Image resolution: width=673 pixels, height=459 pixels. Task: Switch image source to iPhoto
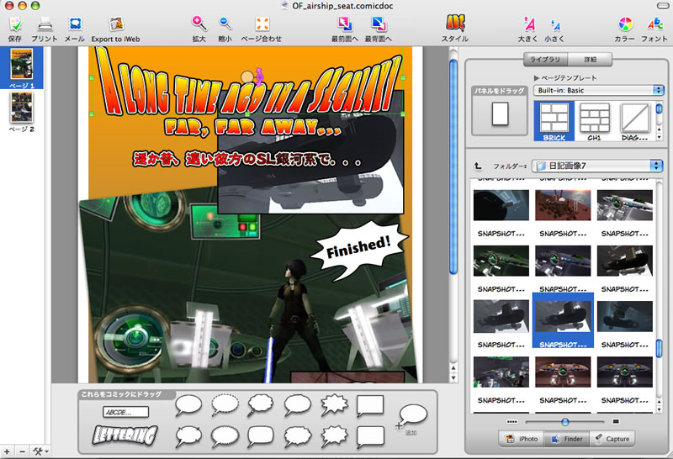click(522, 439)
